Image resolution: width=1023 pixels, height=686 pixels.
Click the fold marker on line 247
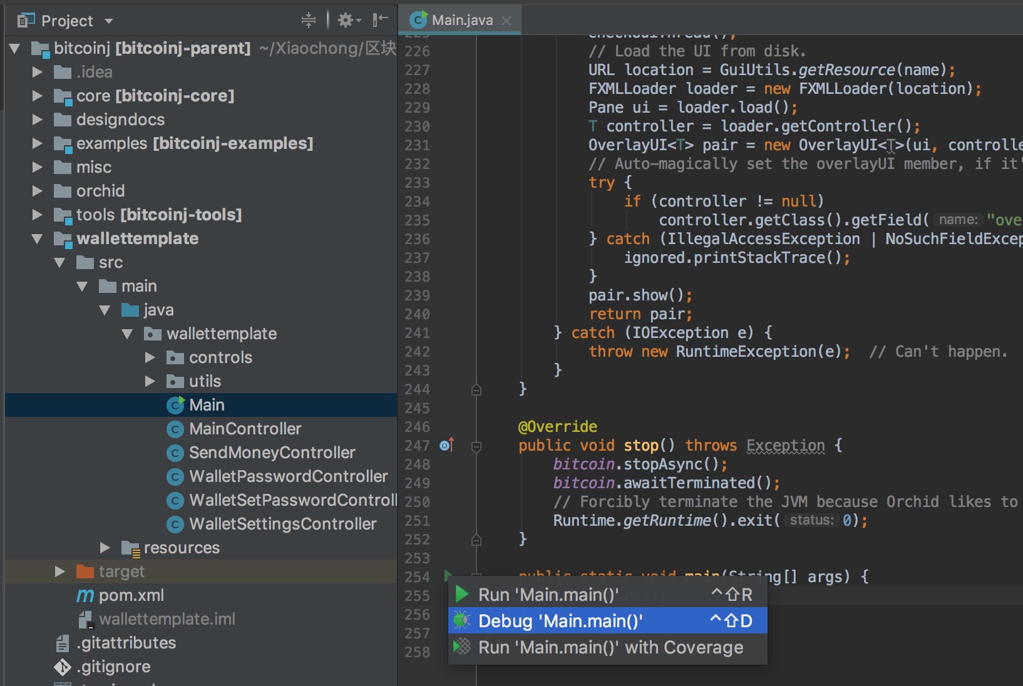(476, 446)
